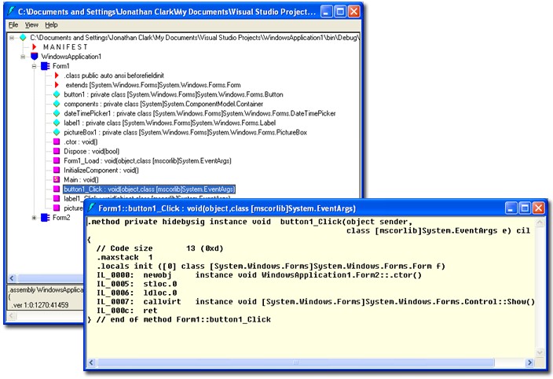The width and height of the screenshot is (553, 379).
Task: Select the Dispose : void(bool) method row
Action: (x=92, y=152)
